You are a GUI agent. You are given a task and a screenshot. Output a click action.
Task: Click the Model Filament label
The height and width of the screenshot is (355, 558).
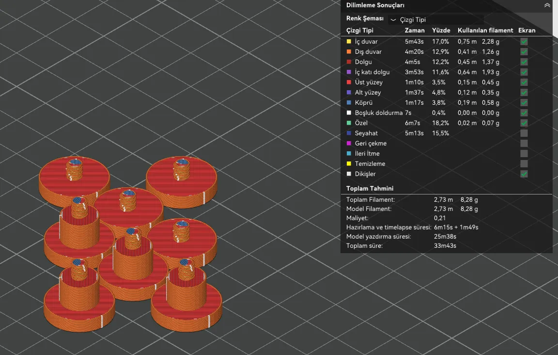369,209
